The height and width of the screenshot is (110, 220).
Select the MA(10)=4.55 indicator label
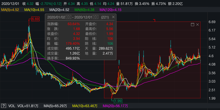click(x=34, y=10)
